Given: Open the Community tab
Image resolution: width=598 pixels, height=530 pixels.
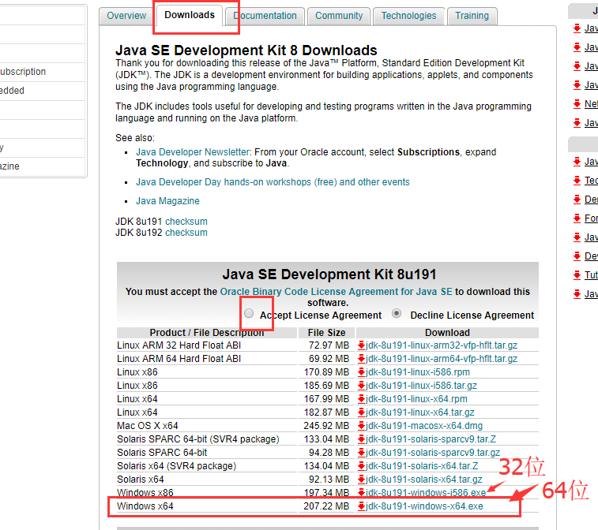Looking at the screenshot, I should [x=339, y=16].
